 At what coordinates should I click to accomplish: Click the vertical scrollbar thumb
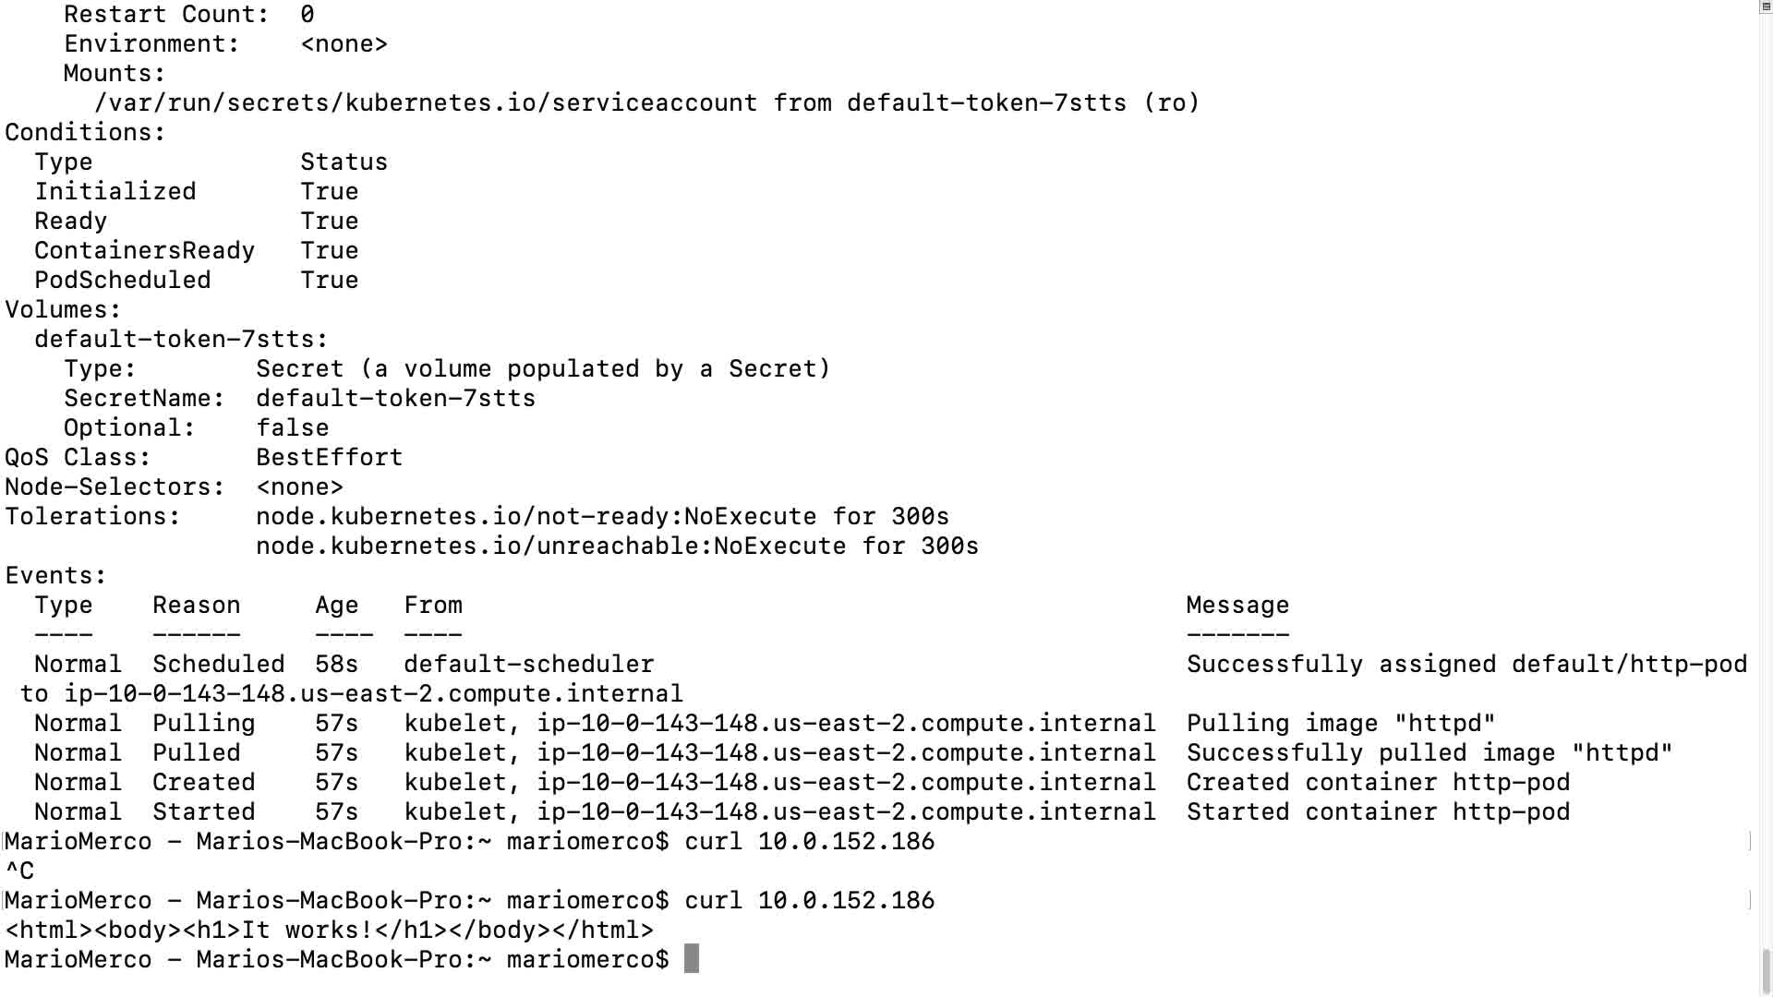tap(1765, 969)
